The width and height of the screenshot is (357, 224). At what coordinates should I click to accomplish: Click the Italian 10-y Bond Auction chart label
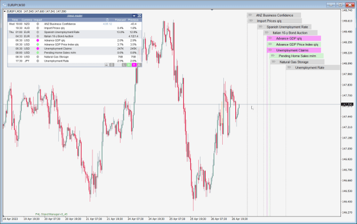point(290,32)
